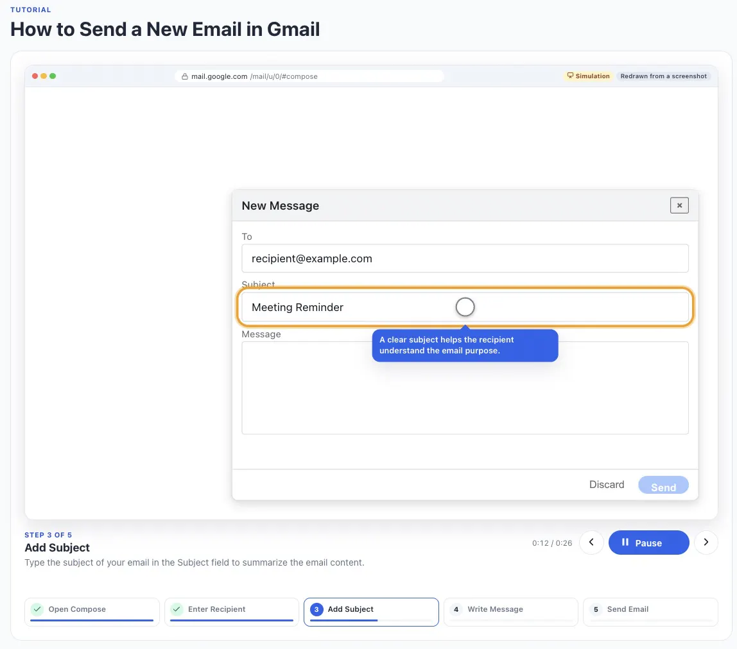Screen dimensions: 737x649
Task: Click the green checkmark on Open Compose
Action: pos(37,609)
